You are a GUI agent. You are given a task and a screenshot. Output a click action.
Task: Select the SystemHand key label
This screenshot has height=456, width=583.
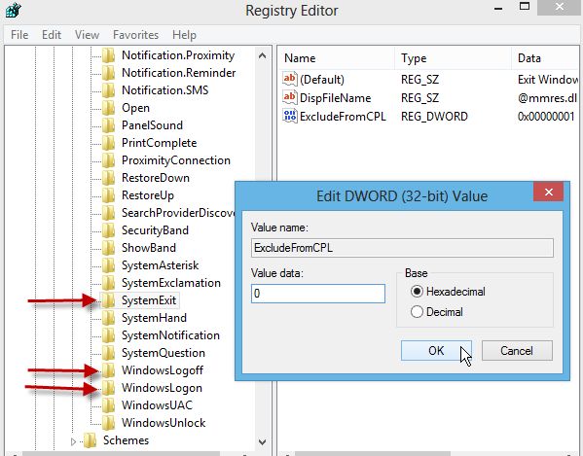tap(155, 318)
